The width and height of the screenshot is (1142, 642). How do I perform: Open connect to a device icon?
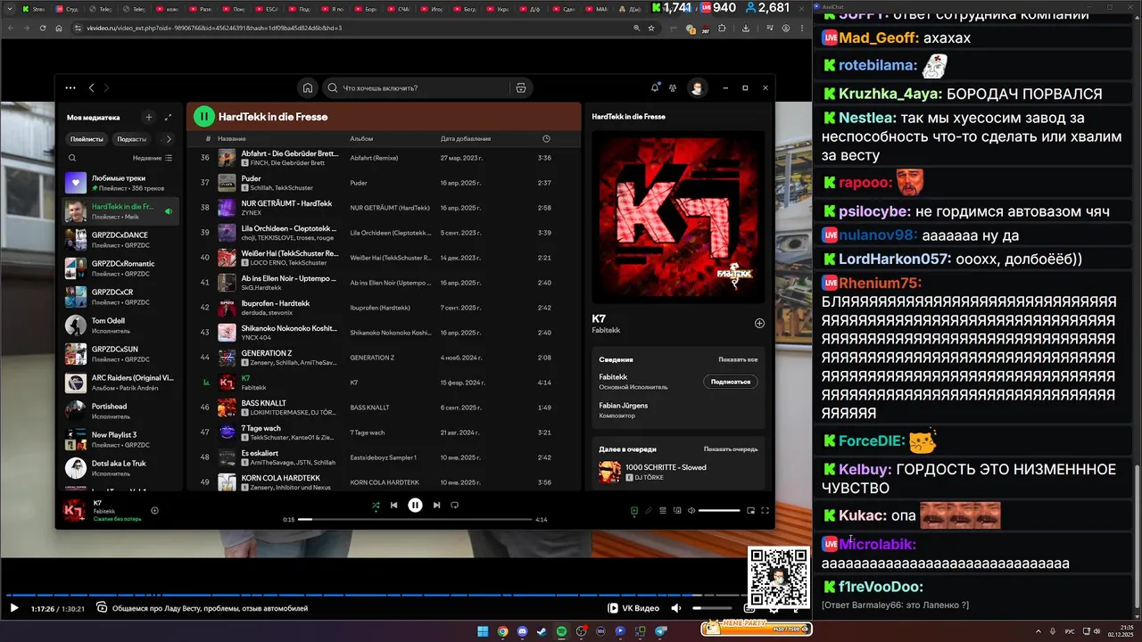(677, 511)
